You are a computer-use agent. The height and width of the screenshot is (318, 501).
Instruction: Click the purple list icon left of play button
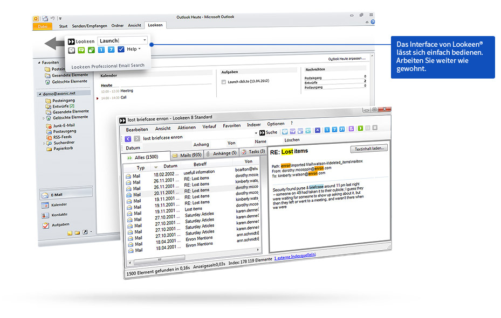point(351,129)
